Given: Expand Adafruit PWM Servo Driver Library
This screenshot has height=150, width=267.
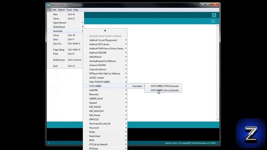Looking at the screenshot, I should 105,48.
